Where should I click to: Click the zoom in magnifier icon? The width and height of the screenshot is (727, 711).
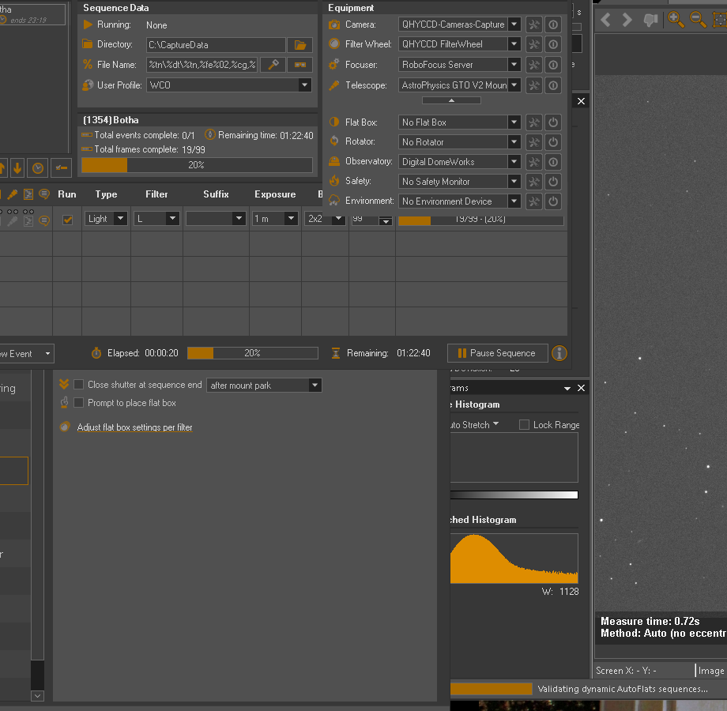point(676,20)
